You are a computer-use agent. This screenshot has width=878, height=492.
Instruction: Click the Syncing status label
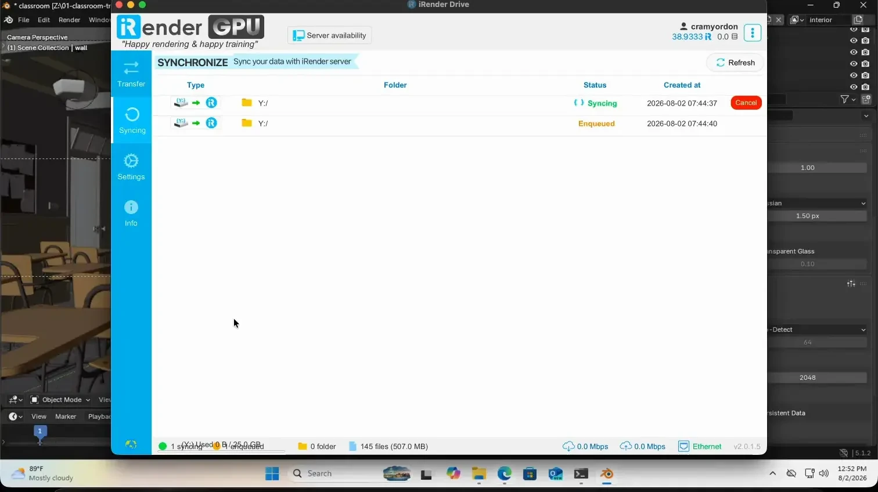point(602,103)
